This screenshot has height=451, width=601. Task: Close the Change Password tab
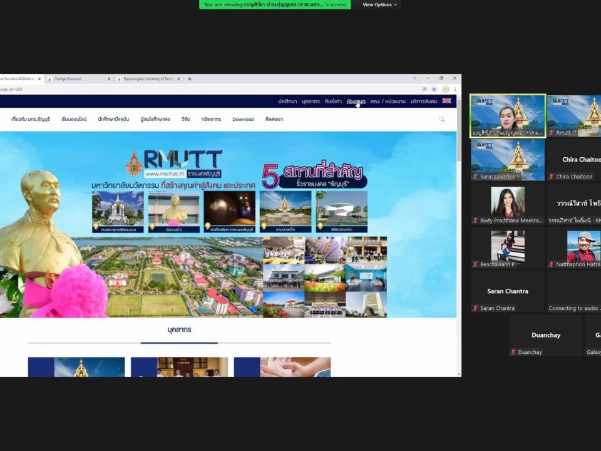click(109, 79)
